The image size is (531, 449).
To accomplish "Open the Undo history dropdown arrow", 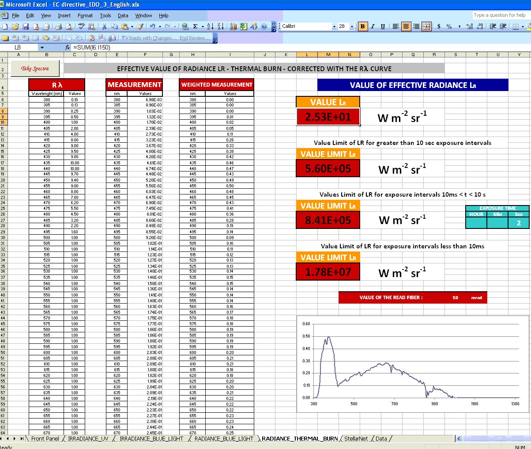I will pyautogui.click(x=159, y=28).
